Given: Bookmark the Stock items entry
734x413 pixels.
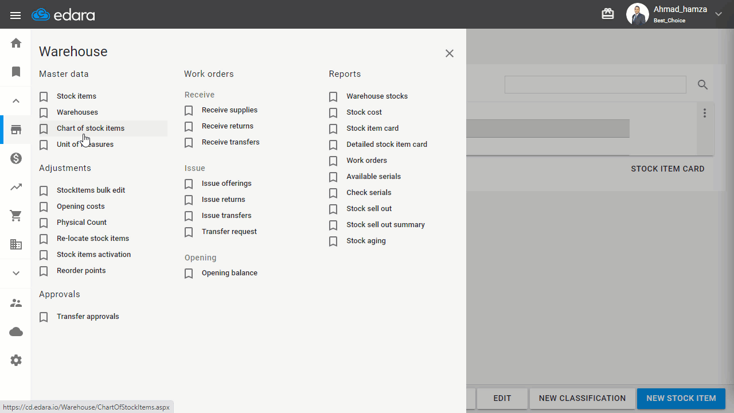Looking at the screenshot, I should point(44,96).
